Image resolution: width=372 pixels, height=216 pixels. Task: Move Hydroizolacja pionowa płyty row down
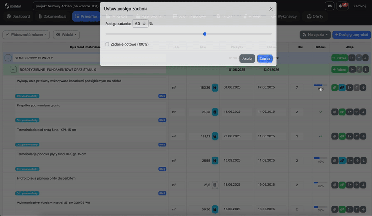click(363, 185)
